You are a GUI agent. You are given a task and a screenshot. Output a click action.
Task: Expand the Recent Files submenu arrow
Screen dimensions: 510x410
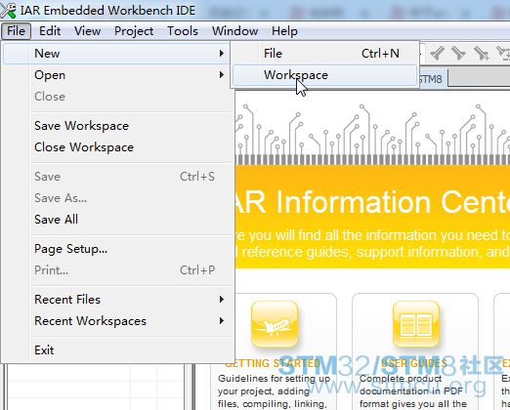[222, 300]
